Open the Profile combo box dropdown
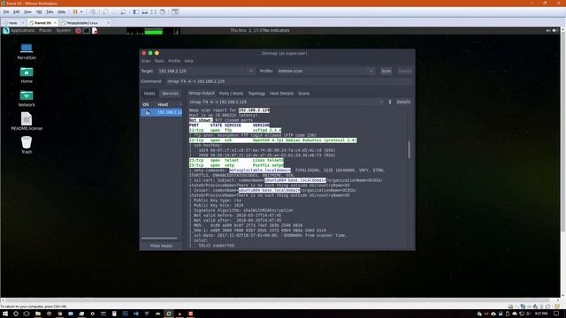The height and width of the screenshot is (318, 566). tap(371, 72)
